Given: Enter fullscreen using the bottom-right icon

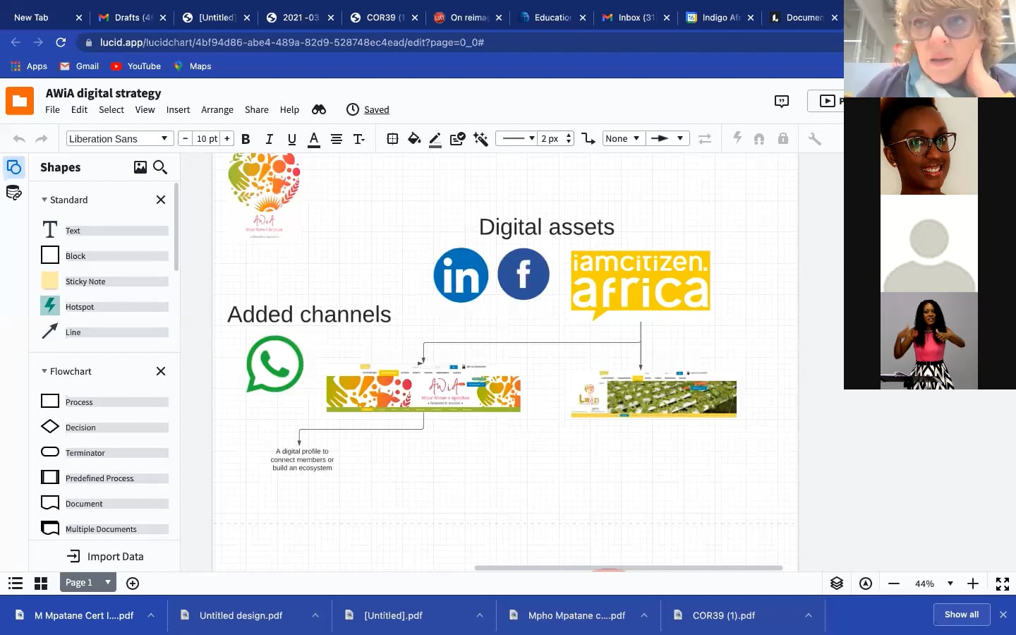Looking at the screenshot, I should (1003, 583).
